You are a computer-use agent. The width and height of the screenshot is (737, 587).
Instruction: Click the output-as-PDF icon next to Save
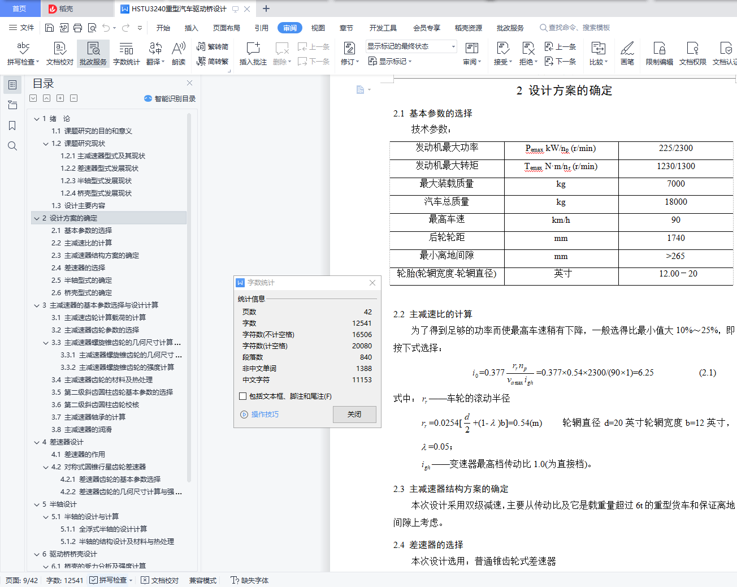click(x=63, y=28)
